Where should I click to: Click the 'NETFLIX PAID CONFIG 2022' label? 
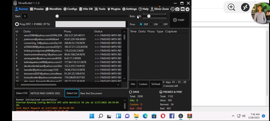click(45, 93)
